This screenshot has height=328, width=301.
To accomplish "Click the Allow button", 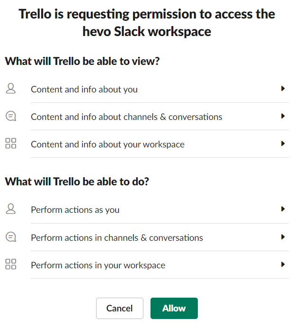I will pyautogui.click(x=174, y=309).
